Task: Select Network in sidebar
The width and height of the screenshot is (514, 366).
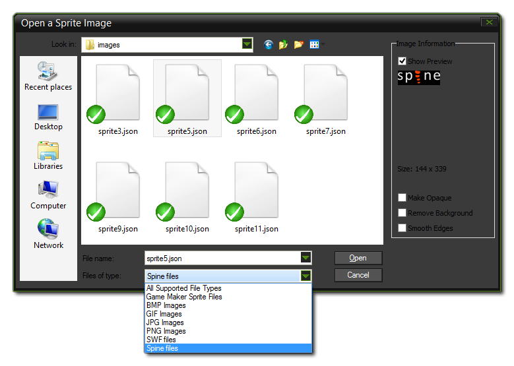Action: click(x=48, y=235)
